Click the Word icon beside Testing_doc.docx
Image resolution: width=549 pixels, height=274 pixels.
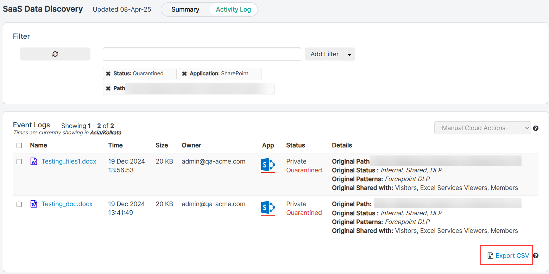pos(34,204)
